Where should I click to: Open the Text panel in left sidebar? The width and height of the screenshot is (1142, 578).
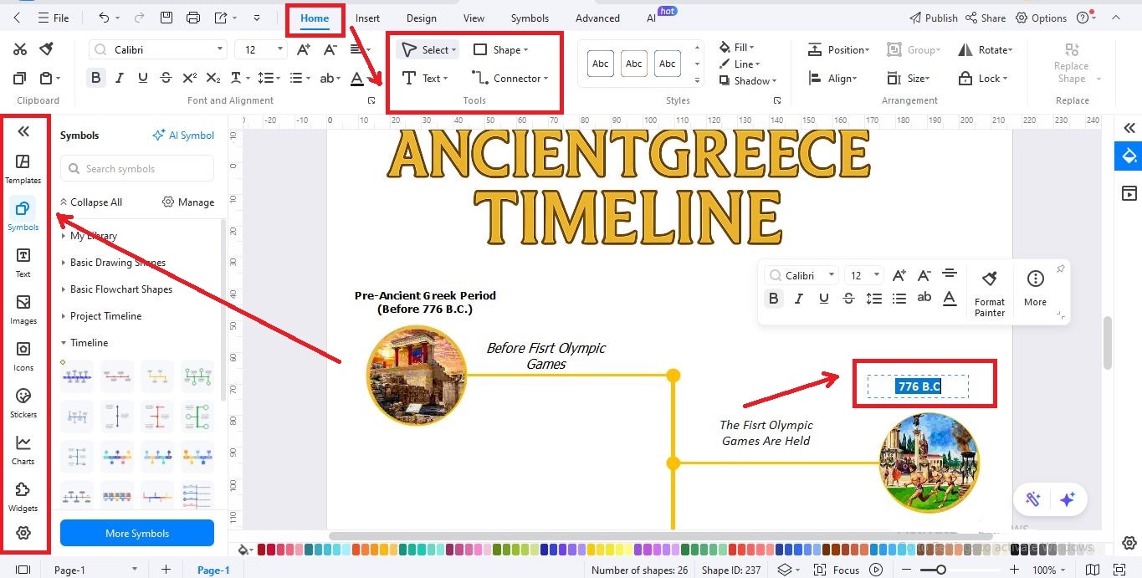23,262
